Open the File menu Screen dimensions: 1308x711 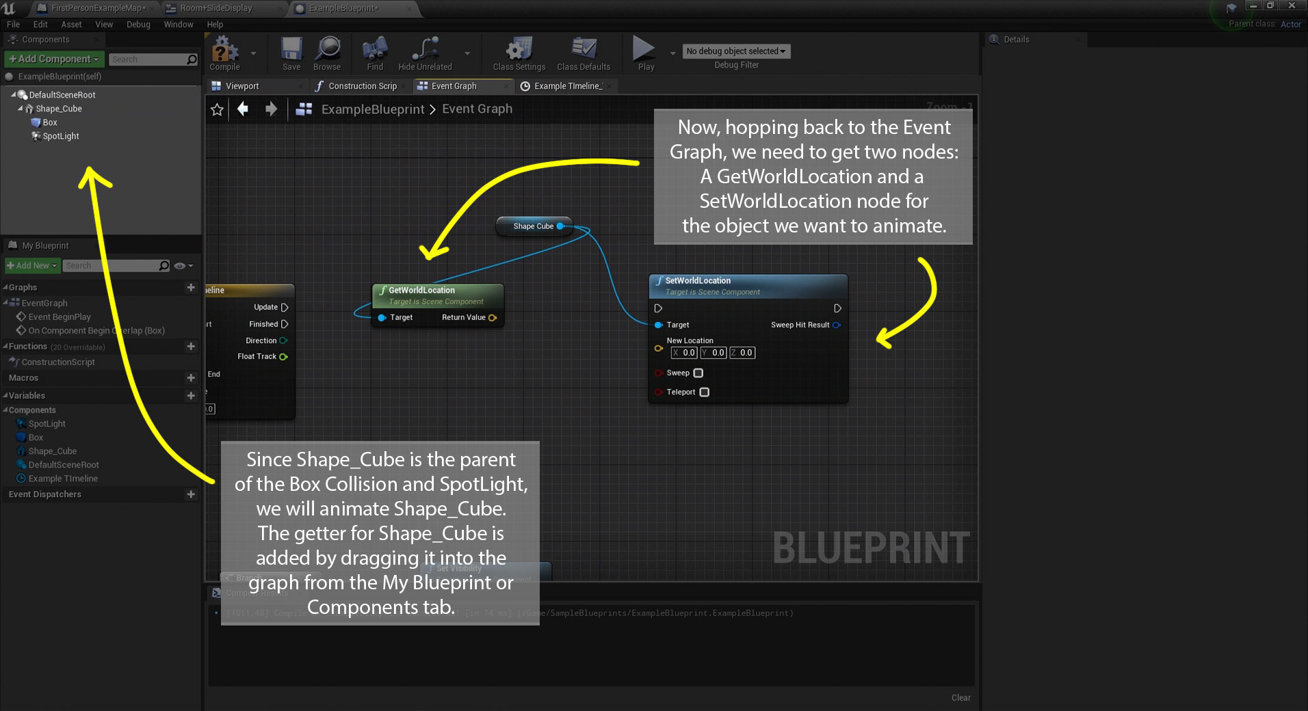13,25
